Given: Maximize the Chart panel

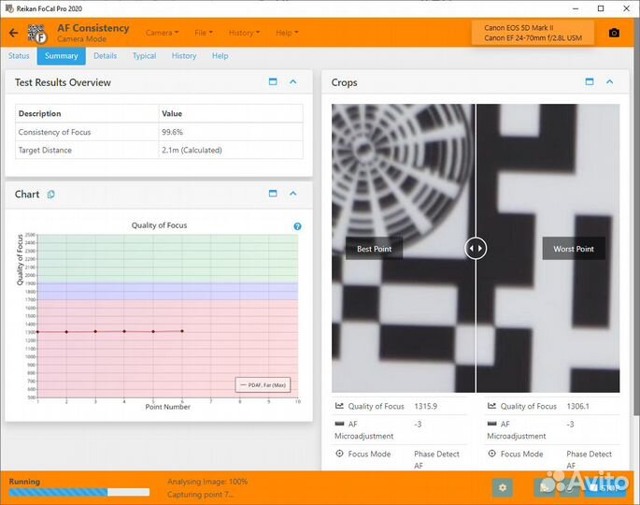Looking at the screenshot, I should pyautogui.click(x=273, y=194).
